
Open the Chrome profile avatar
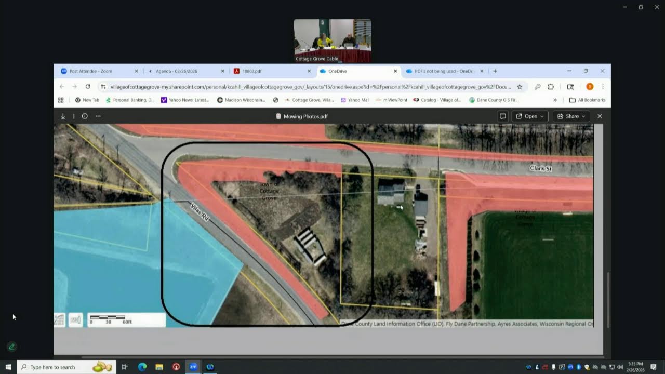coord(590,87)
